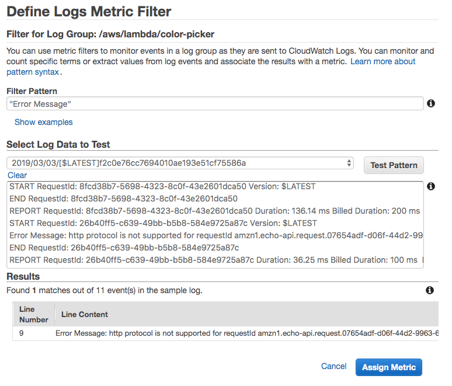Click into the Filter Pattern text field
452x386 pixels.
pyautogui.click(x=214, y=103)
